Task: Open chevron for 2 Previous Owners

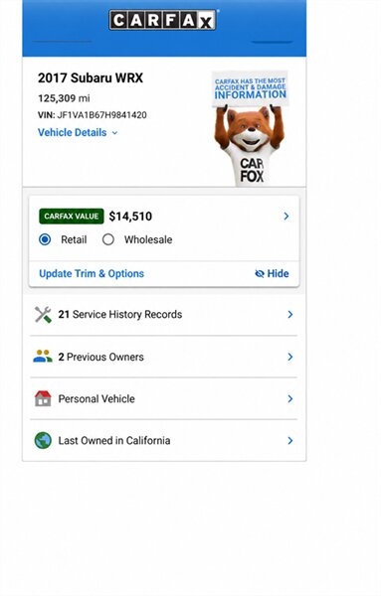Action: (x=290, y=357)
